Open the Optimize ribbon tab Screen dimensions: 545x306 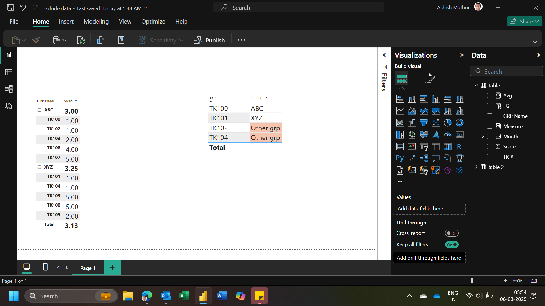pos(153,22)
